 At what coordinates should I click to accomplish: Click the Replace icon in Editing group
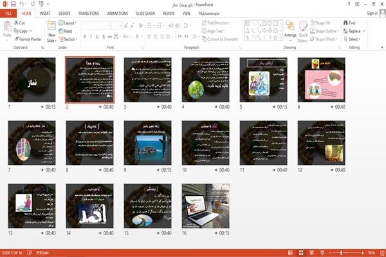pos(346,31)
